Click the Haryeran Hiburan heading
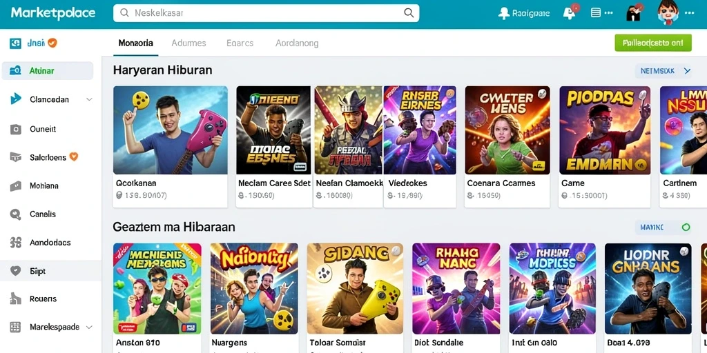Image resolution: width=707 pixels, height=353 pixels. pyautogui.click(x=163, y=70)
